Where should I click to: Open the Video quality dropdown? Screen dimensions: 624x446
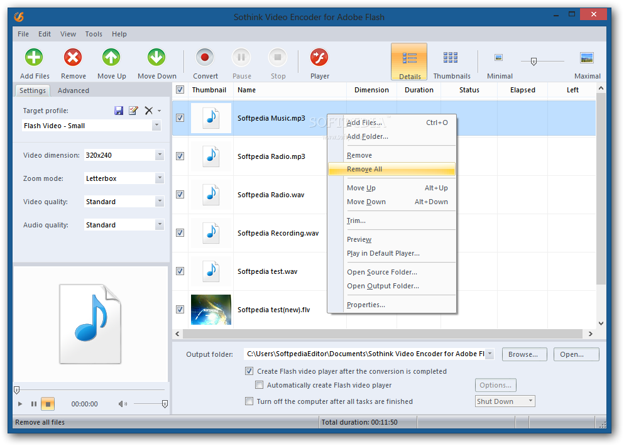coord(160,201)
